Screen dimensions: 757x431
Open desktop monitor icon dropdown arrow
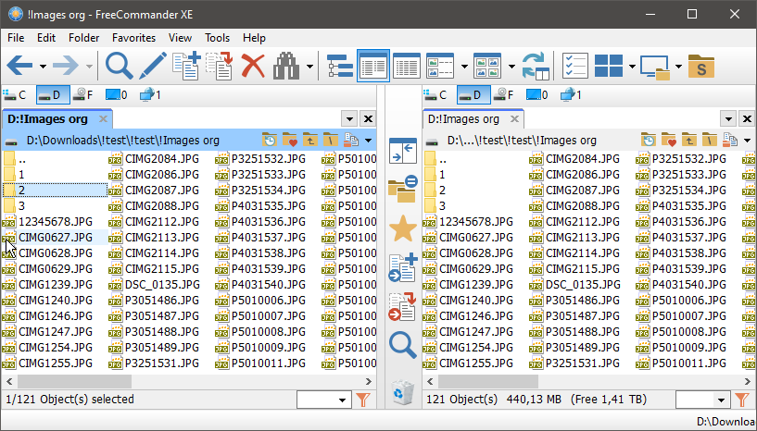point(678,67)
